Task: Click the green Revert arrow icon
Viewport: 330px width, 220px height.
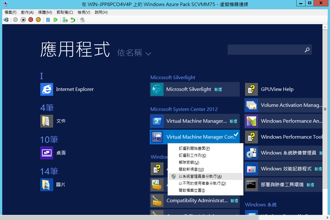Action: tap(73, 20)
